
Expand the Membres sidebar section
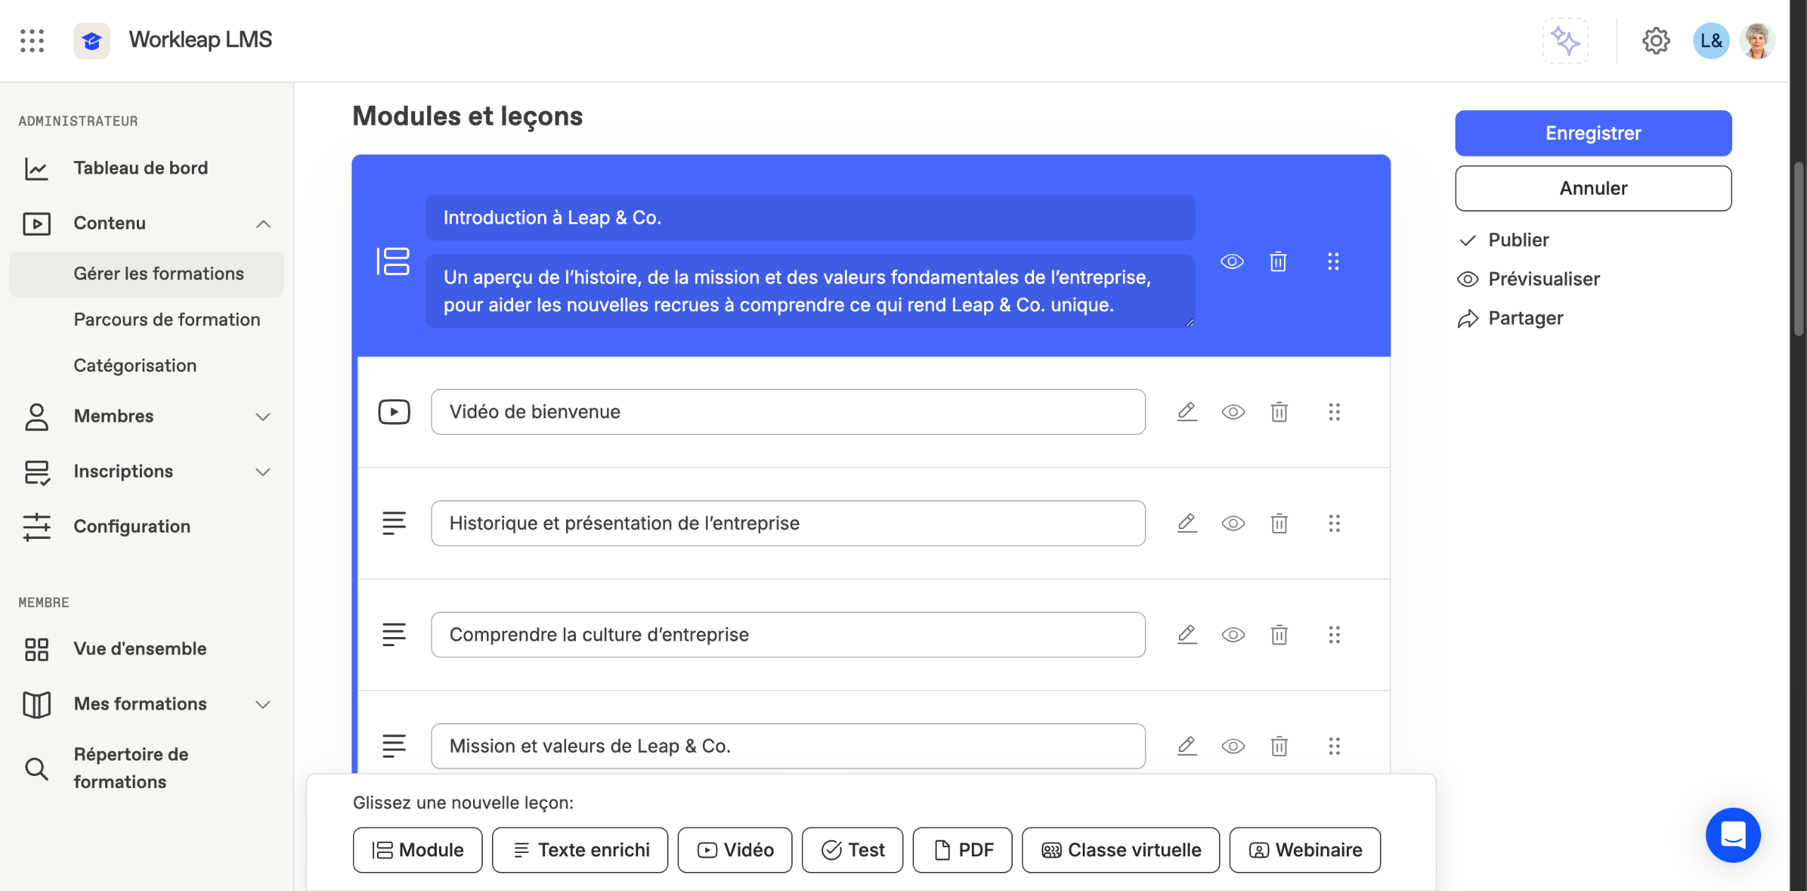[x=263, y=416]
